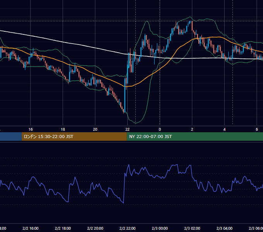Click the 2/2 16:00 date label

pyautogui.click(x=31, y=228)
